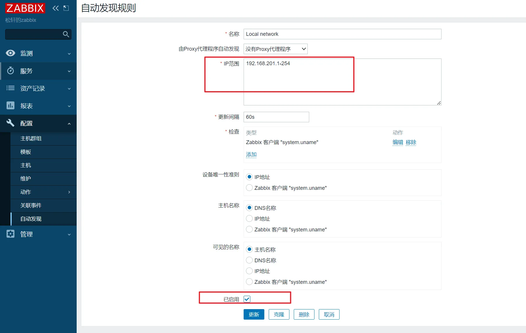Click the 名称 input field
Viewport: 526px width, 333px height.
[x=342, y=34]
